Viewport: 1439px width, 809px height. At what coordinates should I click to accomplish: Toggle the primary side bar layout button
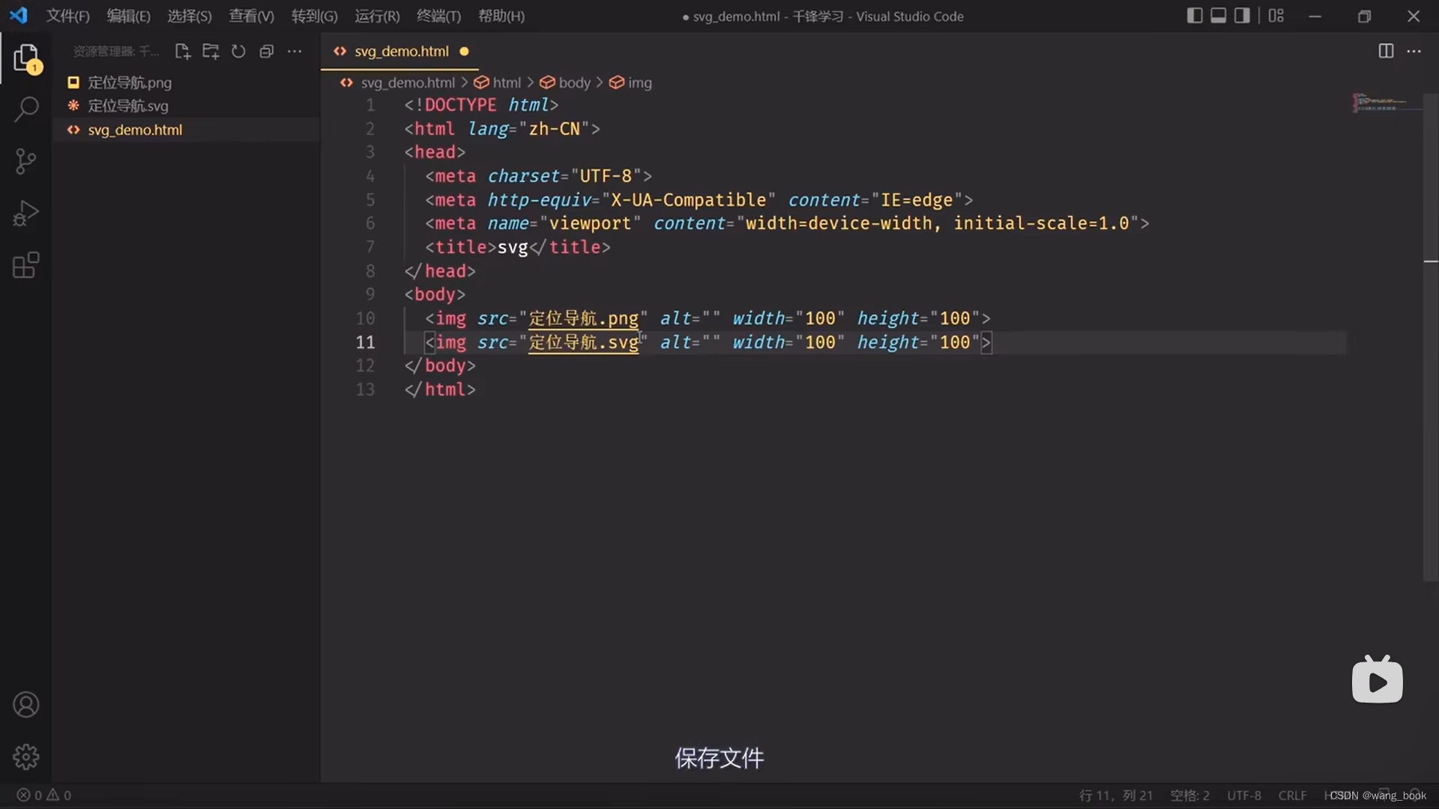point(1195,16)
